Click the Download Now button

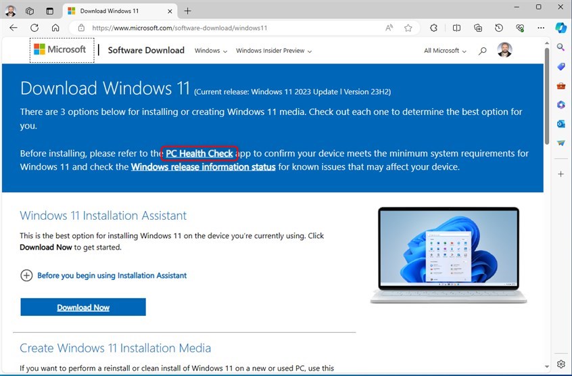point(83,307)
